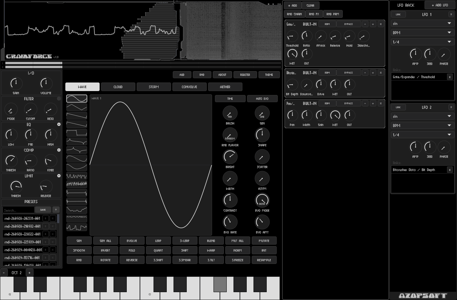Remove the Bitcrusher Bit Depth link
This screenshot has width=457, height=300.
tap(450, 170)
